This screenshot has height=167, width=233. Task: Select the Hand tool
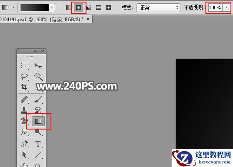pos(24,165)
